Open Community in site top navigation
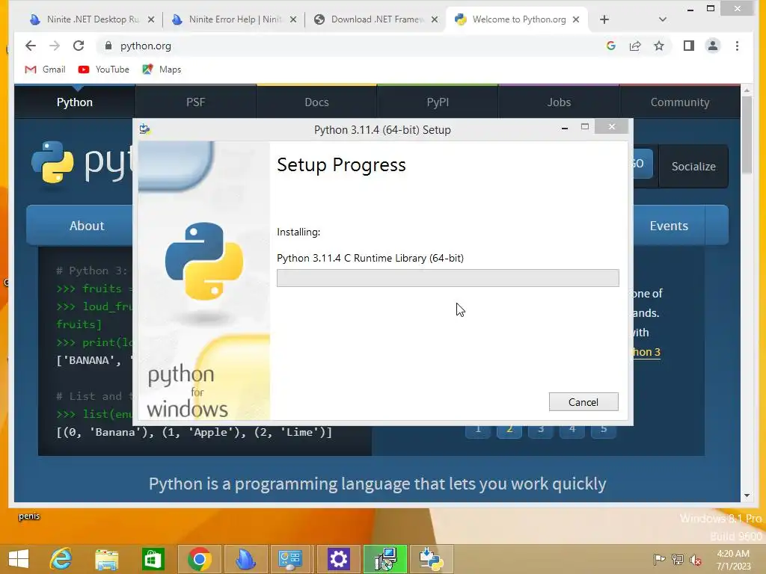Image resolution: width=766 pixels, height=574 pixels. [679, 102]
